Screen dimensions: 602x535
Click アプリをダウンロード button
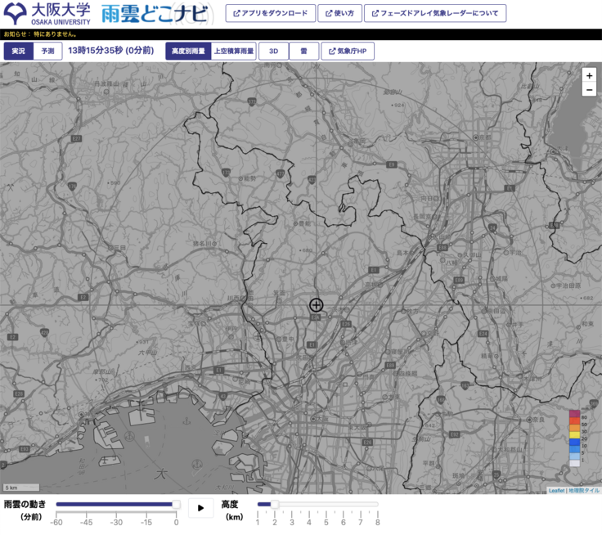[270, 13]
